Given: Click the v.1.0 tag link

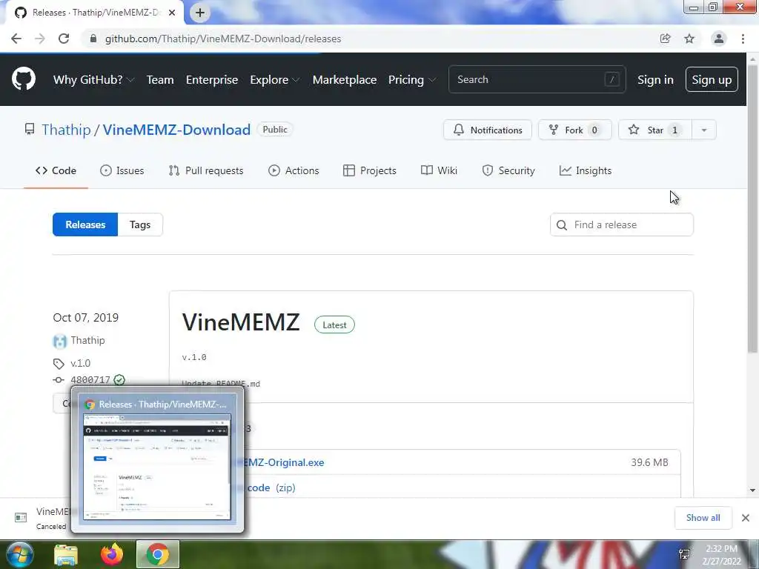Looking at the screenshot, I should coord(80,363).
